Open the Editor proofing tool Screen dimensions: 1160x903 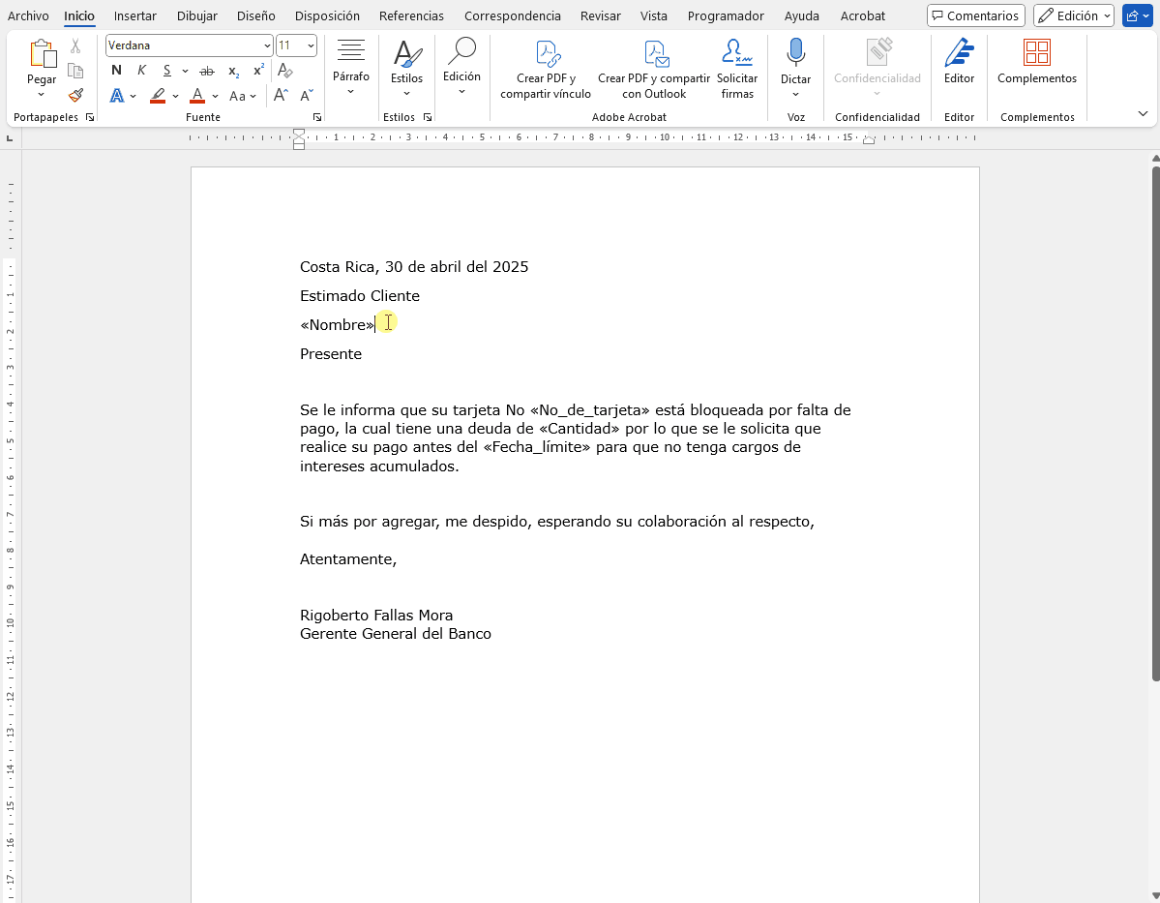[x=959, y=62]
